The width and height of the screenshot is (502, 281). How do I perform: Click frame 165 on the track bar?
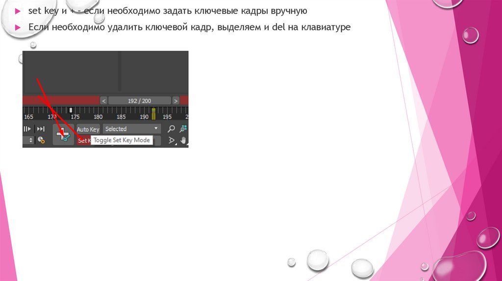pos(28,117)
